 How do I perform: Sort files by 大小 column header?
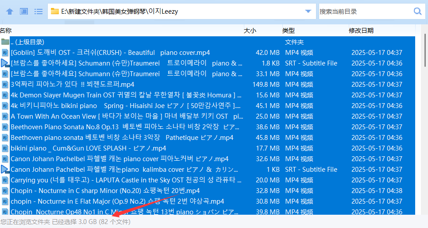[250, 31]
